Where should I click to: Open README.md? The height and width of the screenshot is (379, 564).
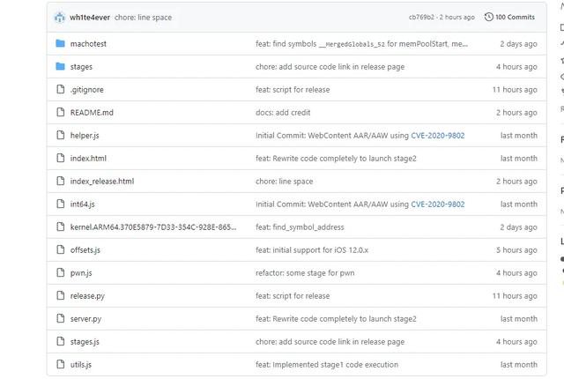[92, 113]
